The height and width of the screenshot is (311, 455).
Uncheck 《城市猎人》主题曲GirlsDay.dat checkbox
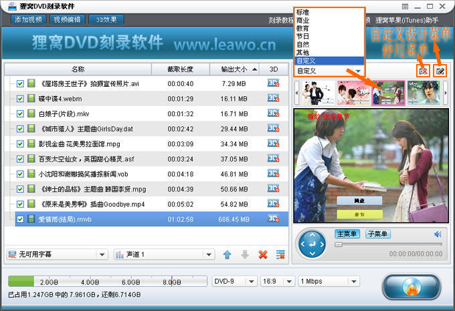tap(20, 129)
